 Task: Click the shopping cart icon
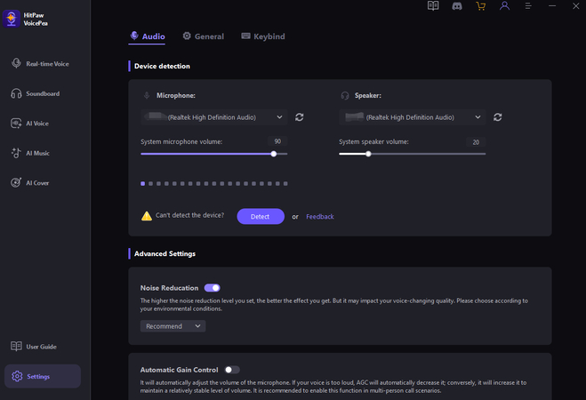point(481,6)
